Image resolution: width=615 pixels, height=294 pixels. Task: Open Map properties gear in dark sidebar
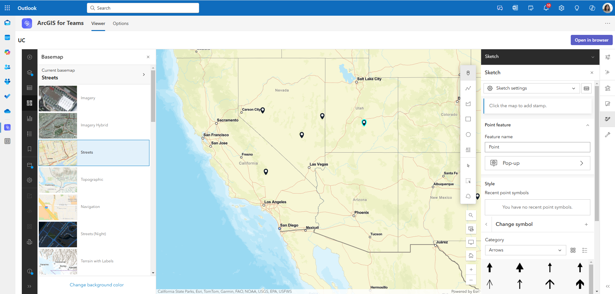[x=29, y=180]
